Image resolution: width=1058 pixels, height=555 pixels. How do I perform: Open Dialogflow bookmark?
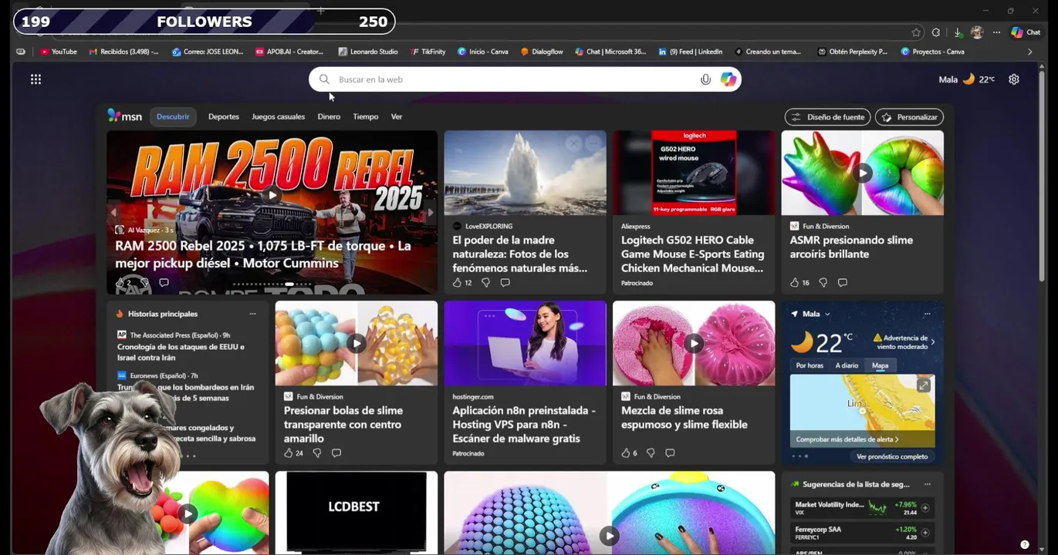542,52
